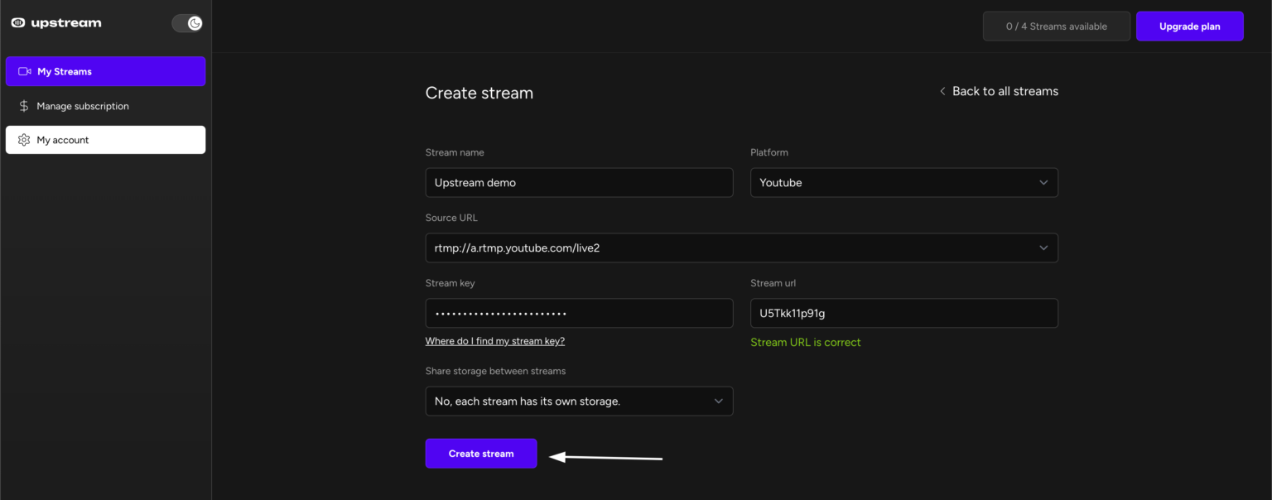
Task: Click the Upgrade plan button
Action: 1189,26
